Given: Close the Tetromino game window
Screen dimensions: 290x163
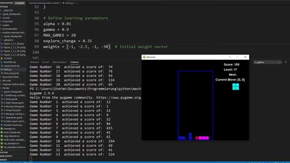Looking at the screenshot, I should pyautogui.click(x=245, y=57).
